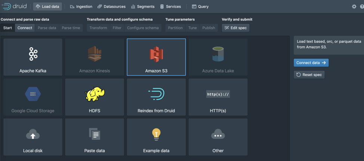Image resolution: width=364 pixels, height=161 pixels.
Task: Click 'Transform data and configure schema' heading
Action: [x=120, y=19]
